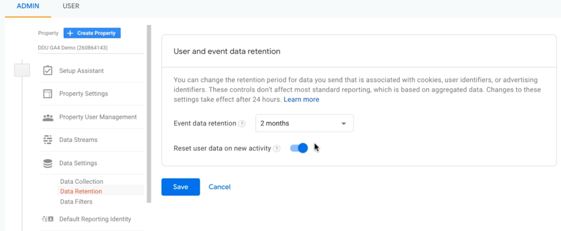
Task: Switch to the ADMIN tab
Action: [28, 6]
